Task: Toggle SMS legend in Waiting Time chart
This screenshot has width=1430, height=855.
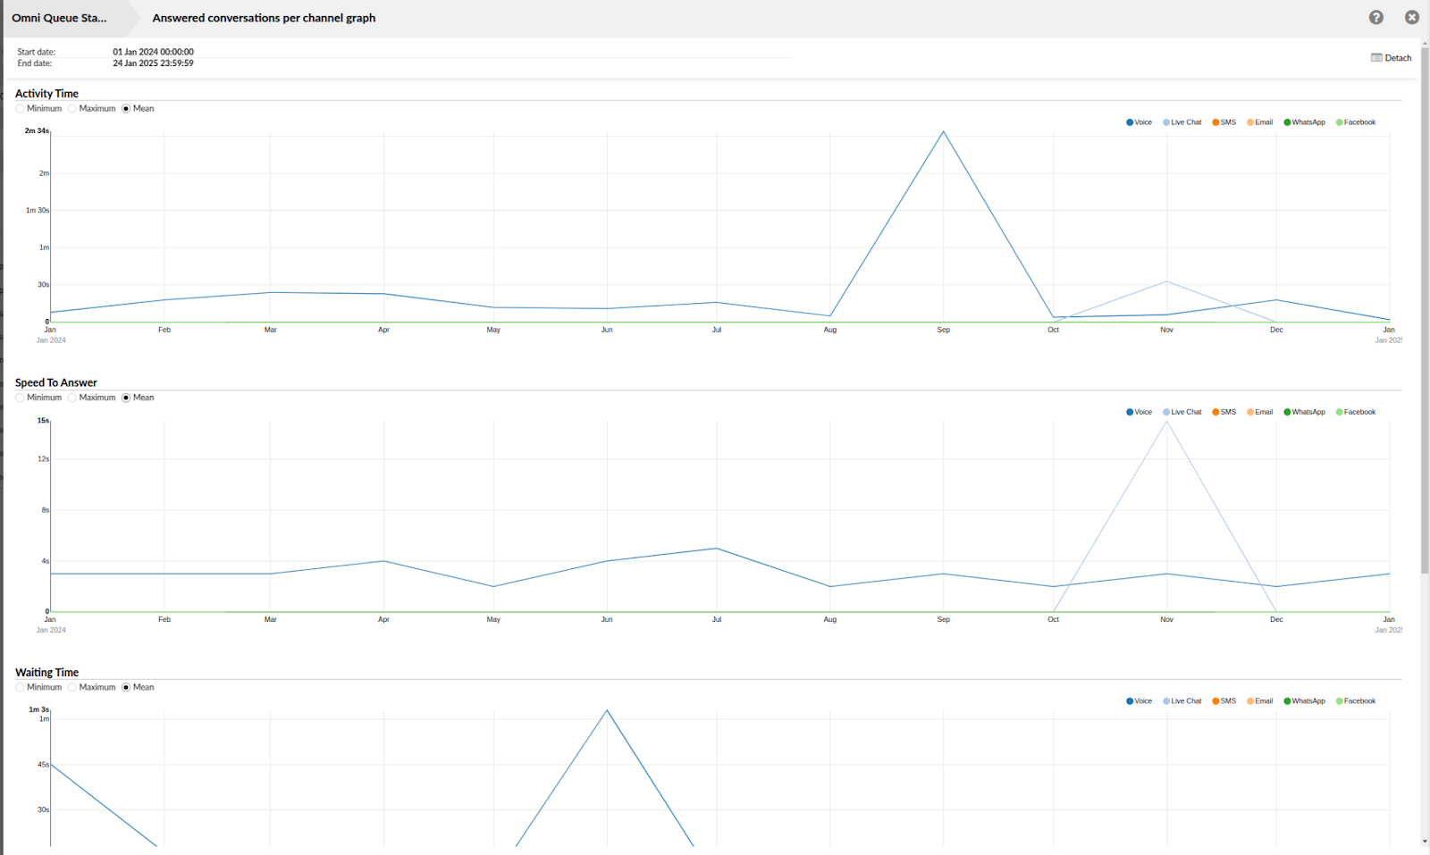Action: click(1224, 701)
